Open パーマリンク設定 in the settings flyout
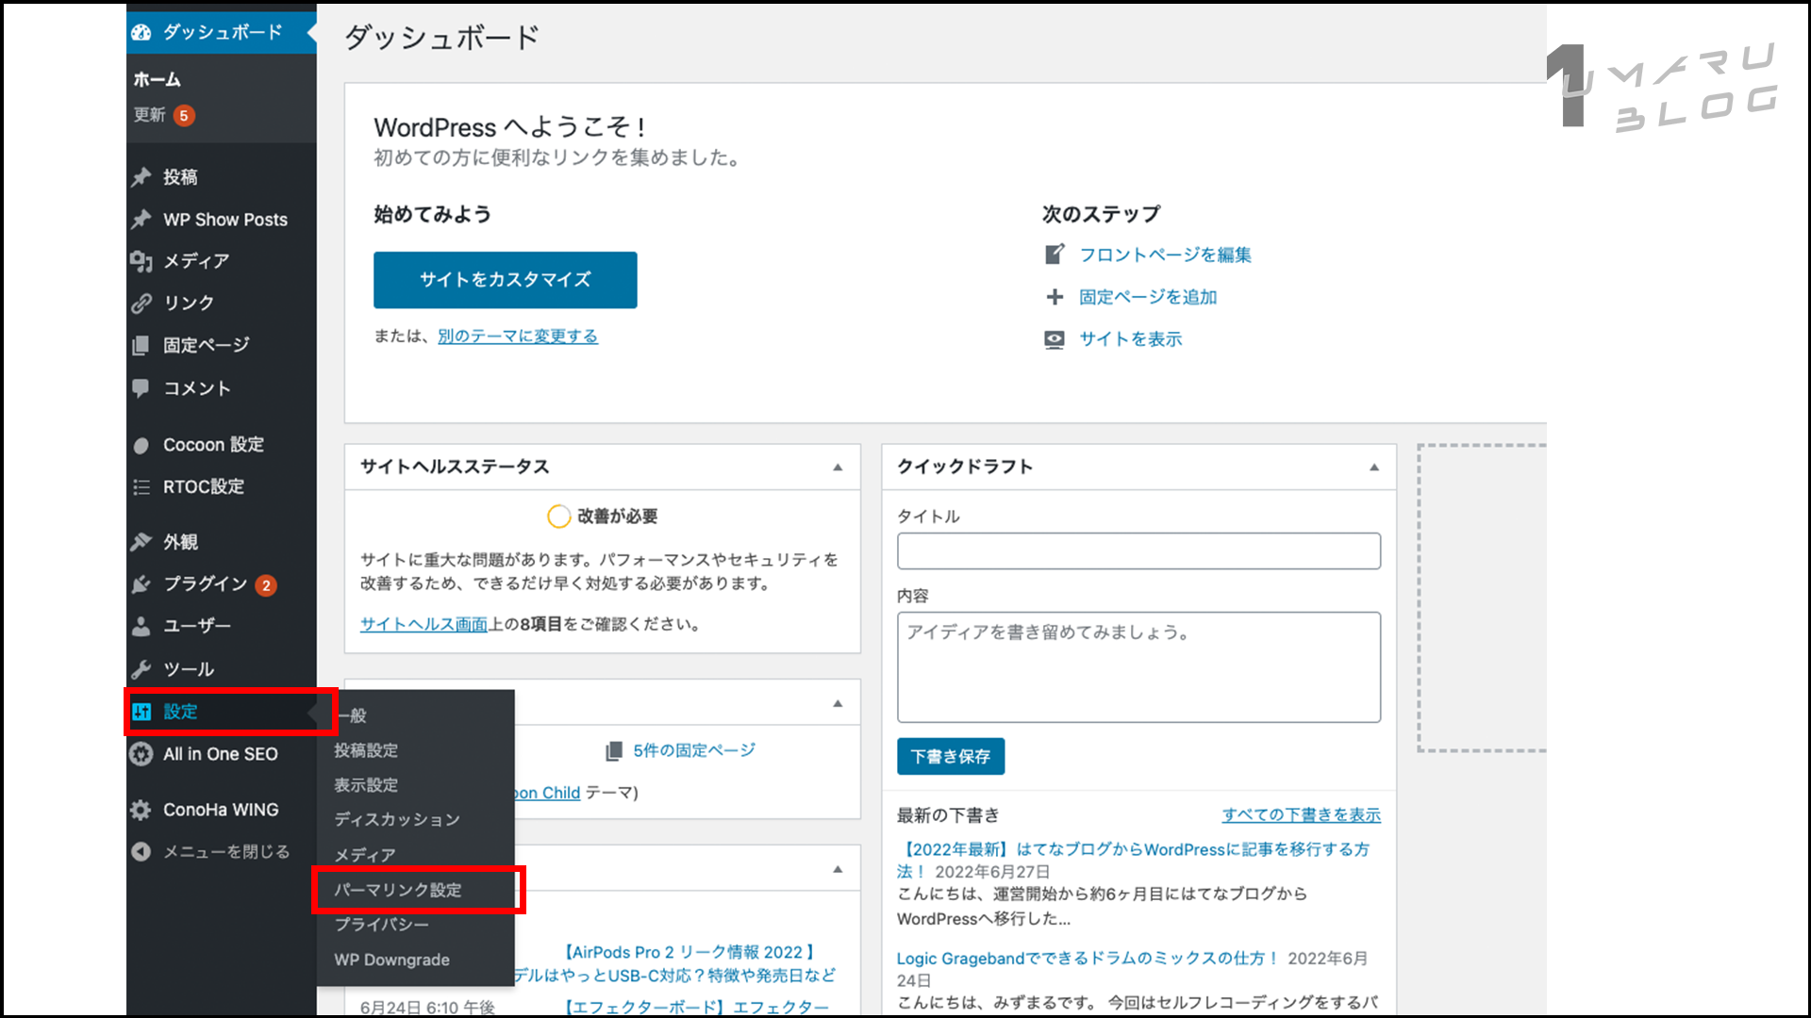Screen dimensions: 1811x1018 click(398, 891)
